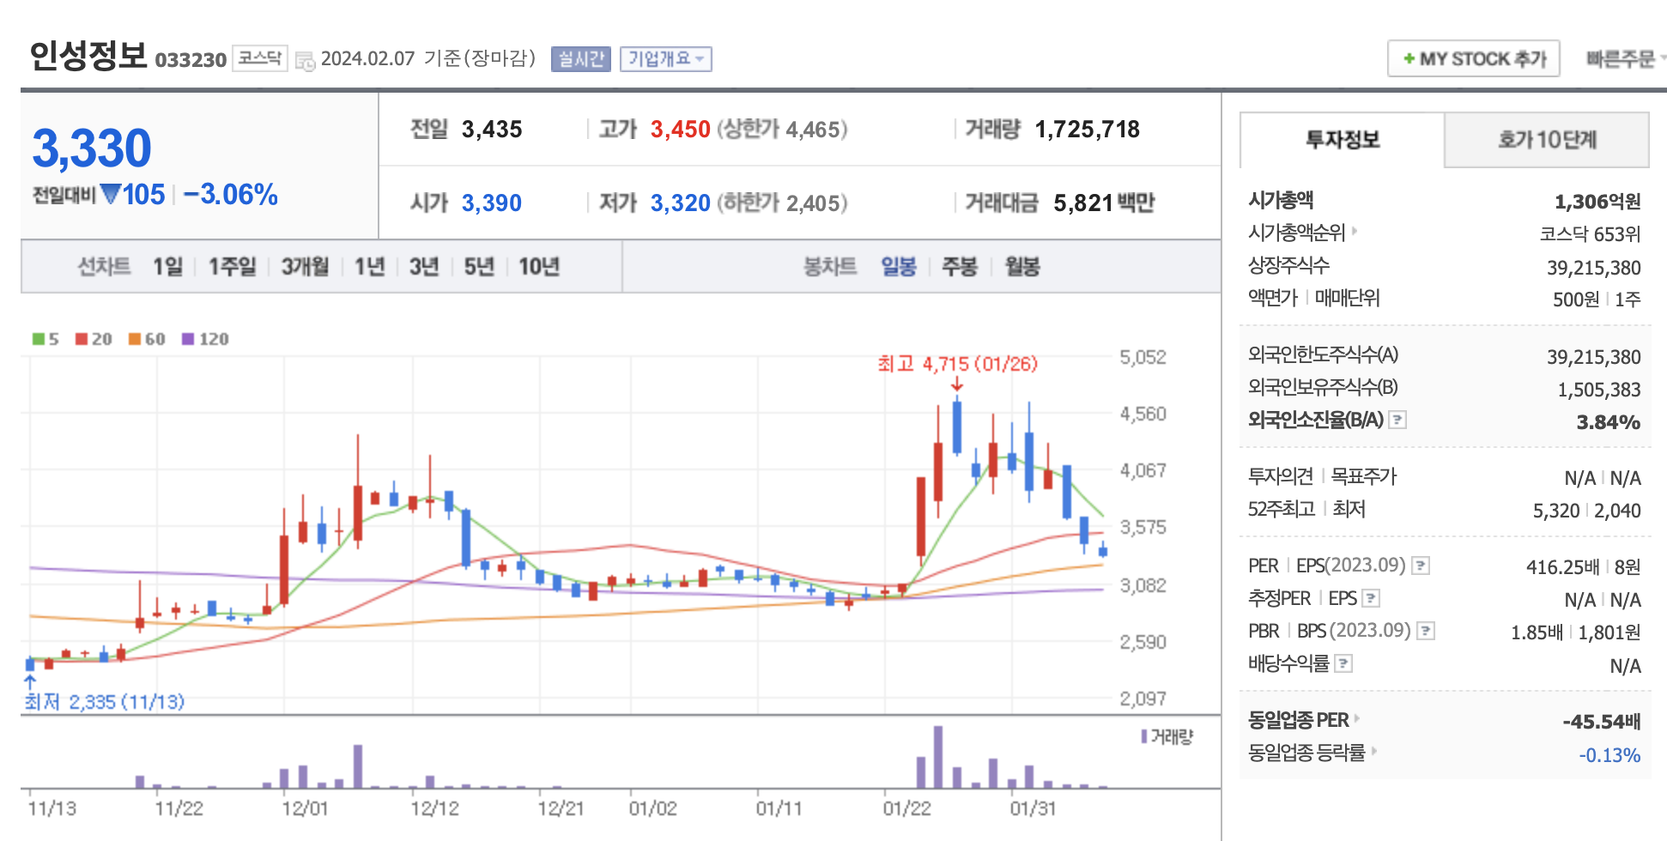This screenshot has height=841, width=1667.
Task: Click the -3.06% change rate
Action: (230, 195)
